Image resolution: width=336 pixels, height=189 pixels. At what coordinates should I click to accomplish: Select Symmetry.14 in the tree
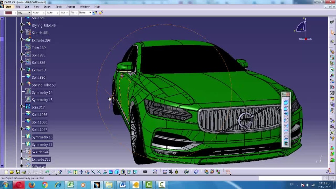(x=42, y=92)
